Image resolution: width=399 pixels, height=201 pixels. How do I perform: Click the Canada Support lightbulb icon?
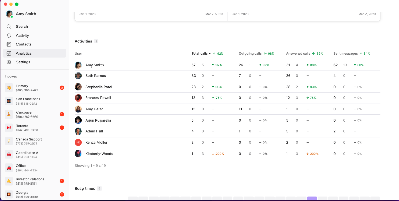click(x=9, y=141)
